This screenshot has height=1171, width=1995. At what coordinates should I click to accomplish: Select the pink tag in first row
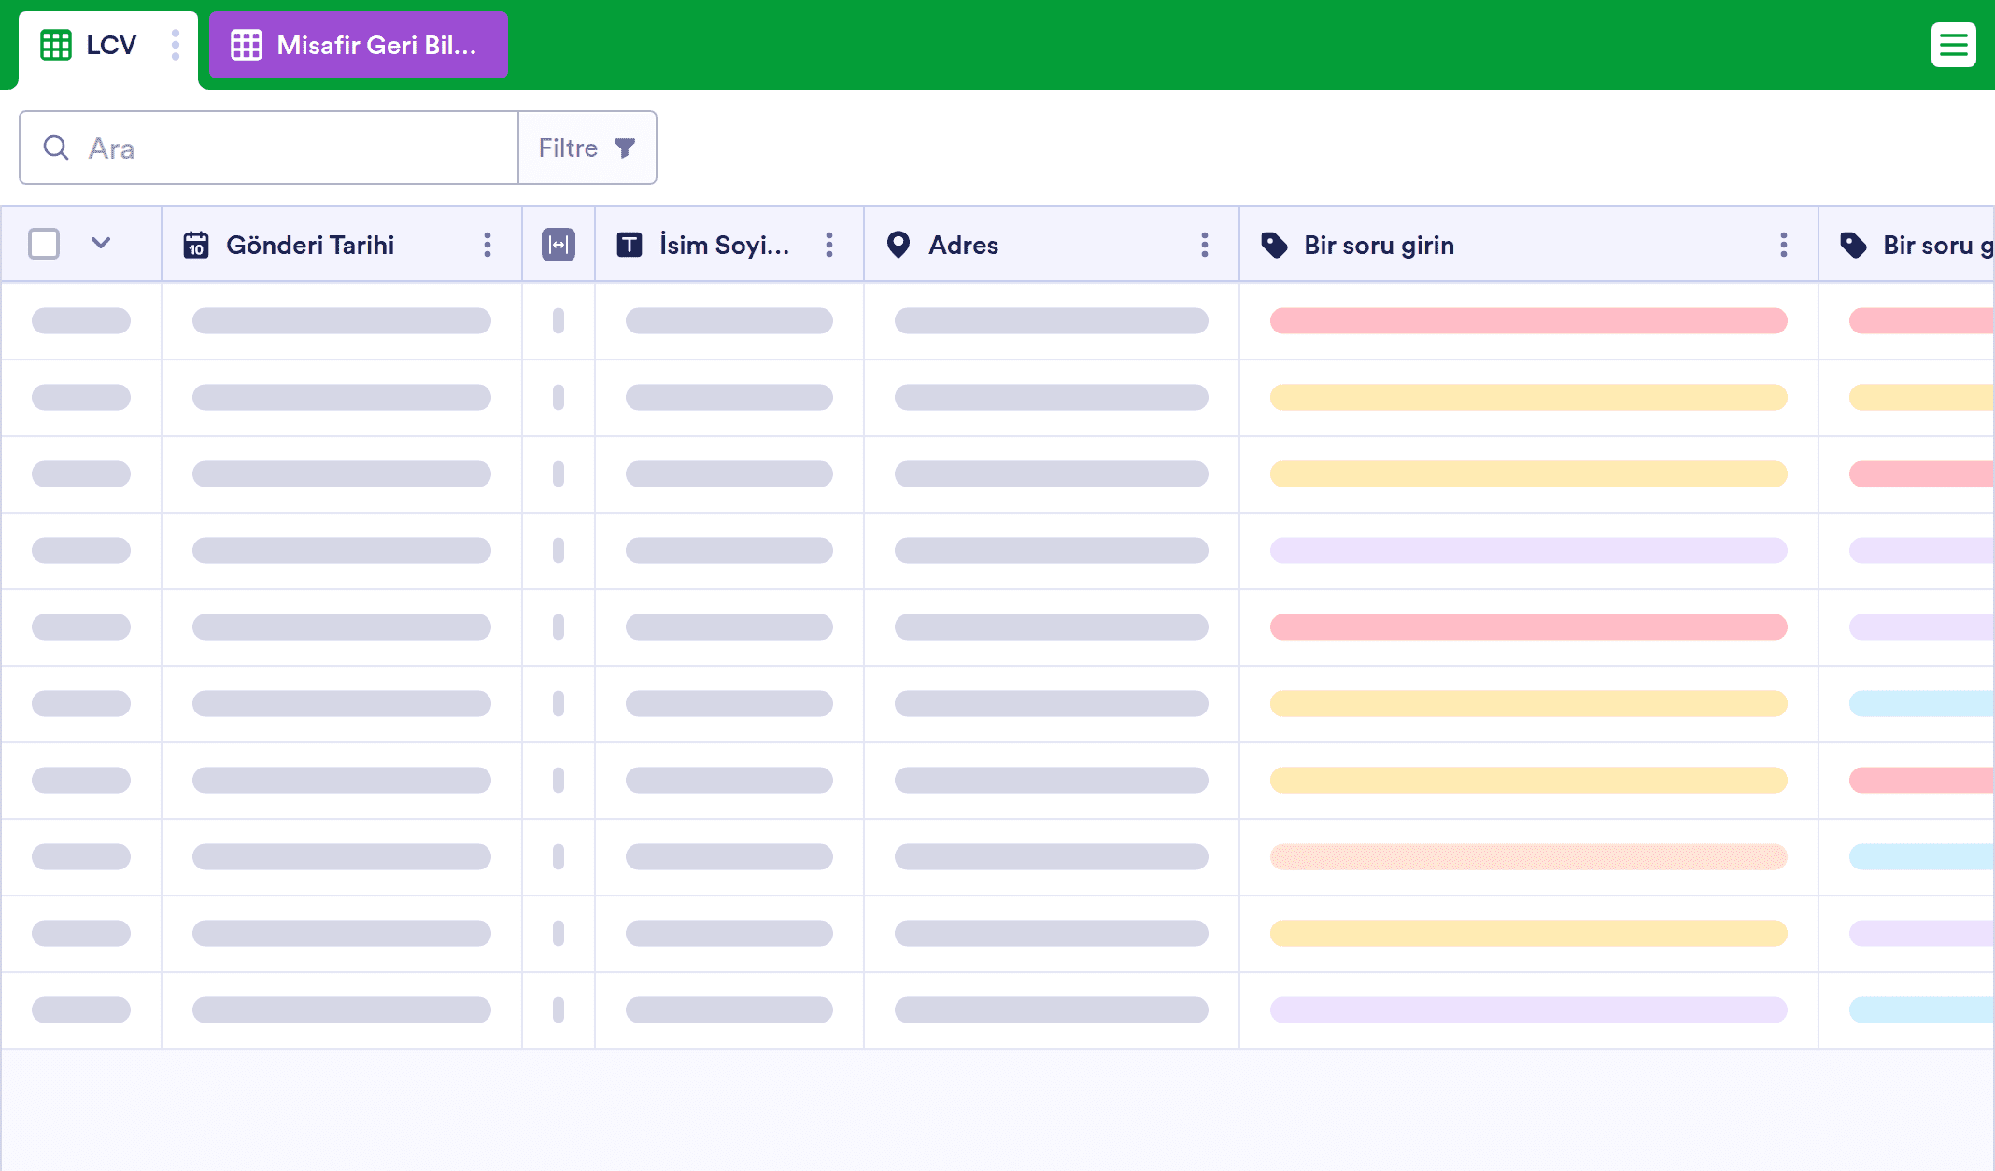pyautogui.click(x=1529, y=320)
